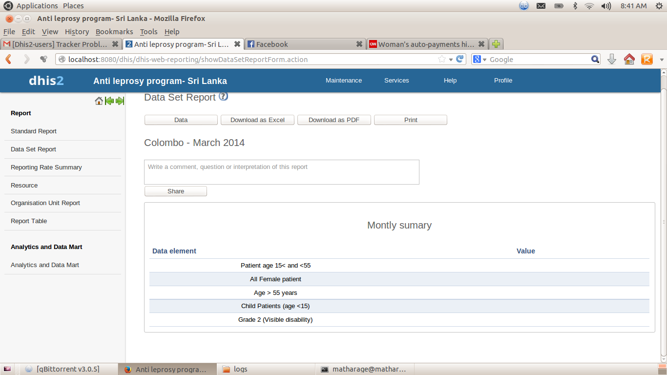Click the site identity icon before the URL

pyautogui.click(x=62, y=60)
